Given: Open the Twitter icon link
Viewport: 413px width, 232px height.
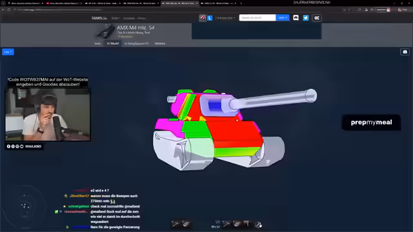Looking at the screenshot, I should [305, 18].
